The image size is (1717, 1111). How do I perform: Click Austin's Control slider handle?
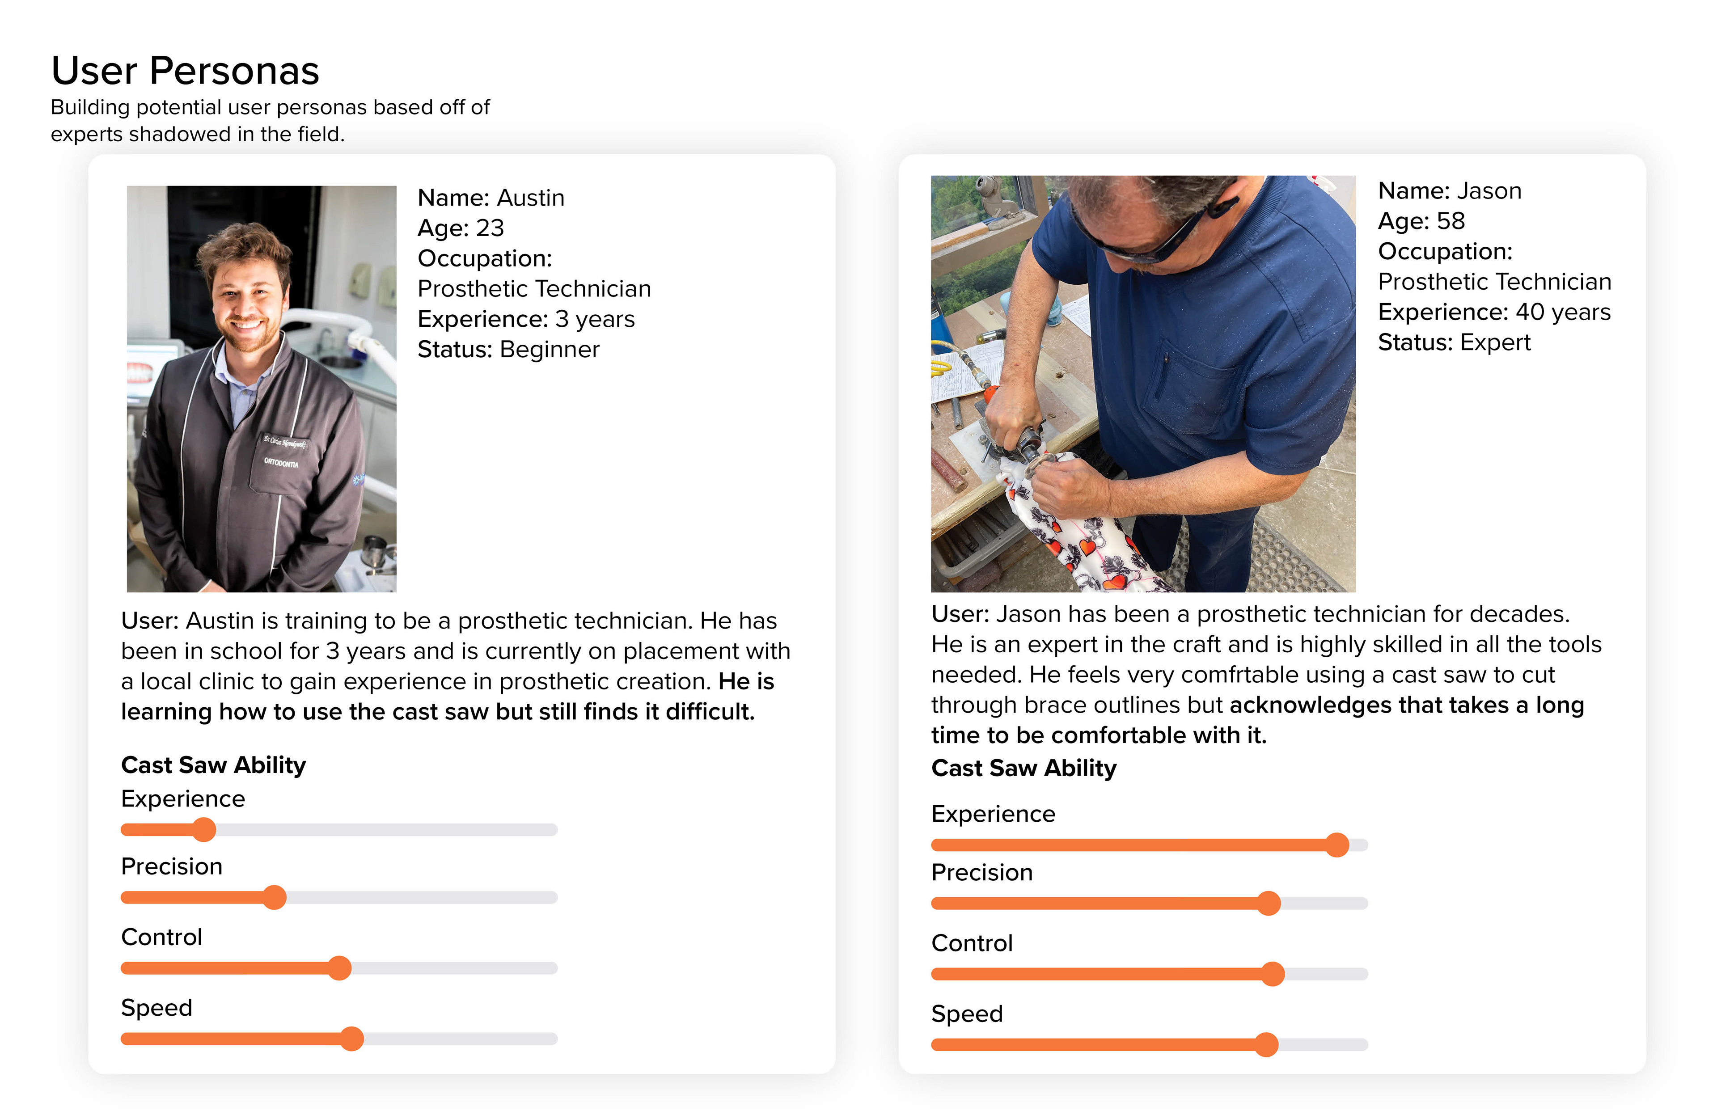pos(339,968)
